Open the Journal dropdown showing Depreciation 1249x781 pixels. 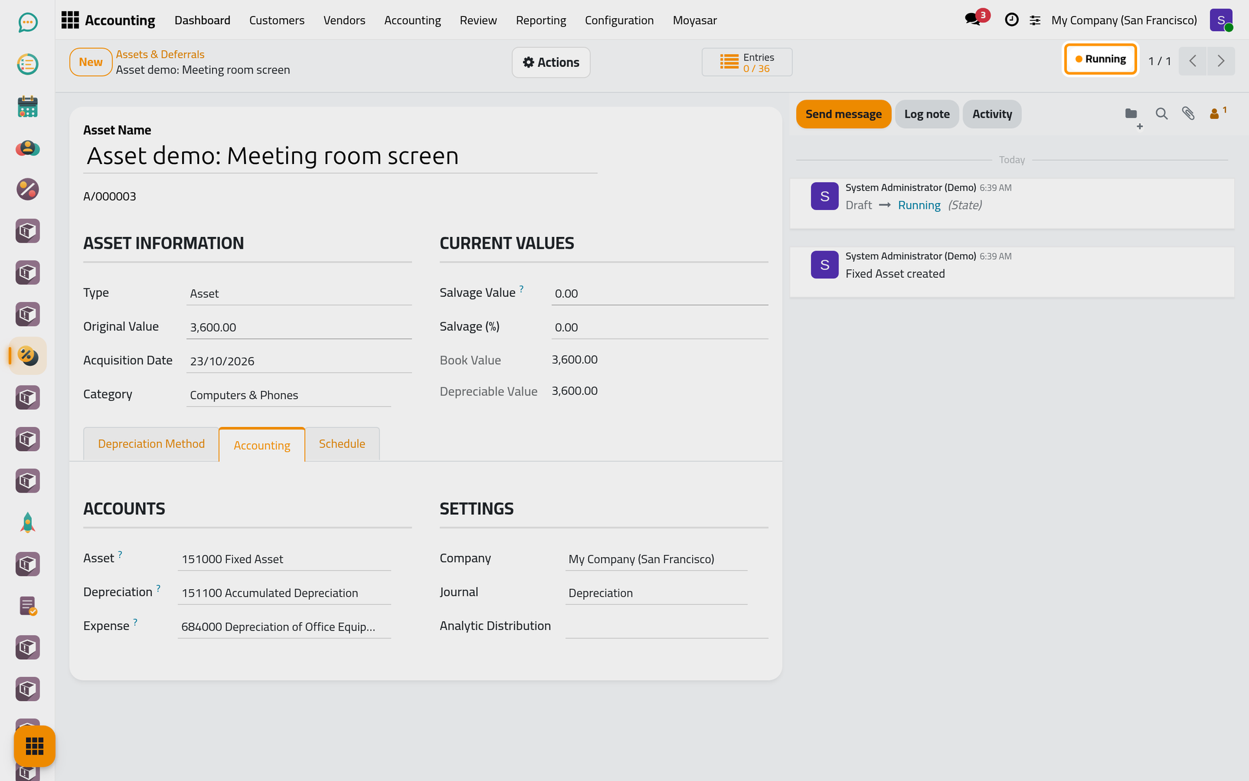pos(656,593)
